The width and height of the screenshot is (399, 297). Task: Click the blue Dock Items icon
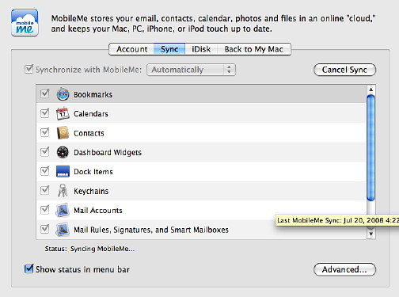[x=63, y=171]
